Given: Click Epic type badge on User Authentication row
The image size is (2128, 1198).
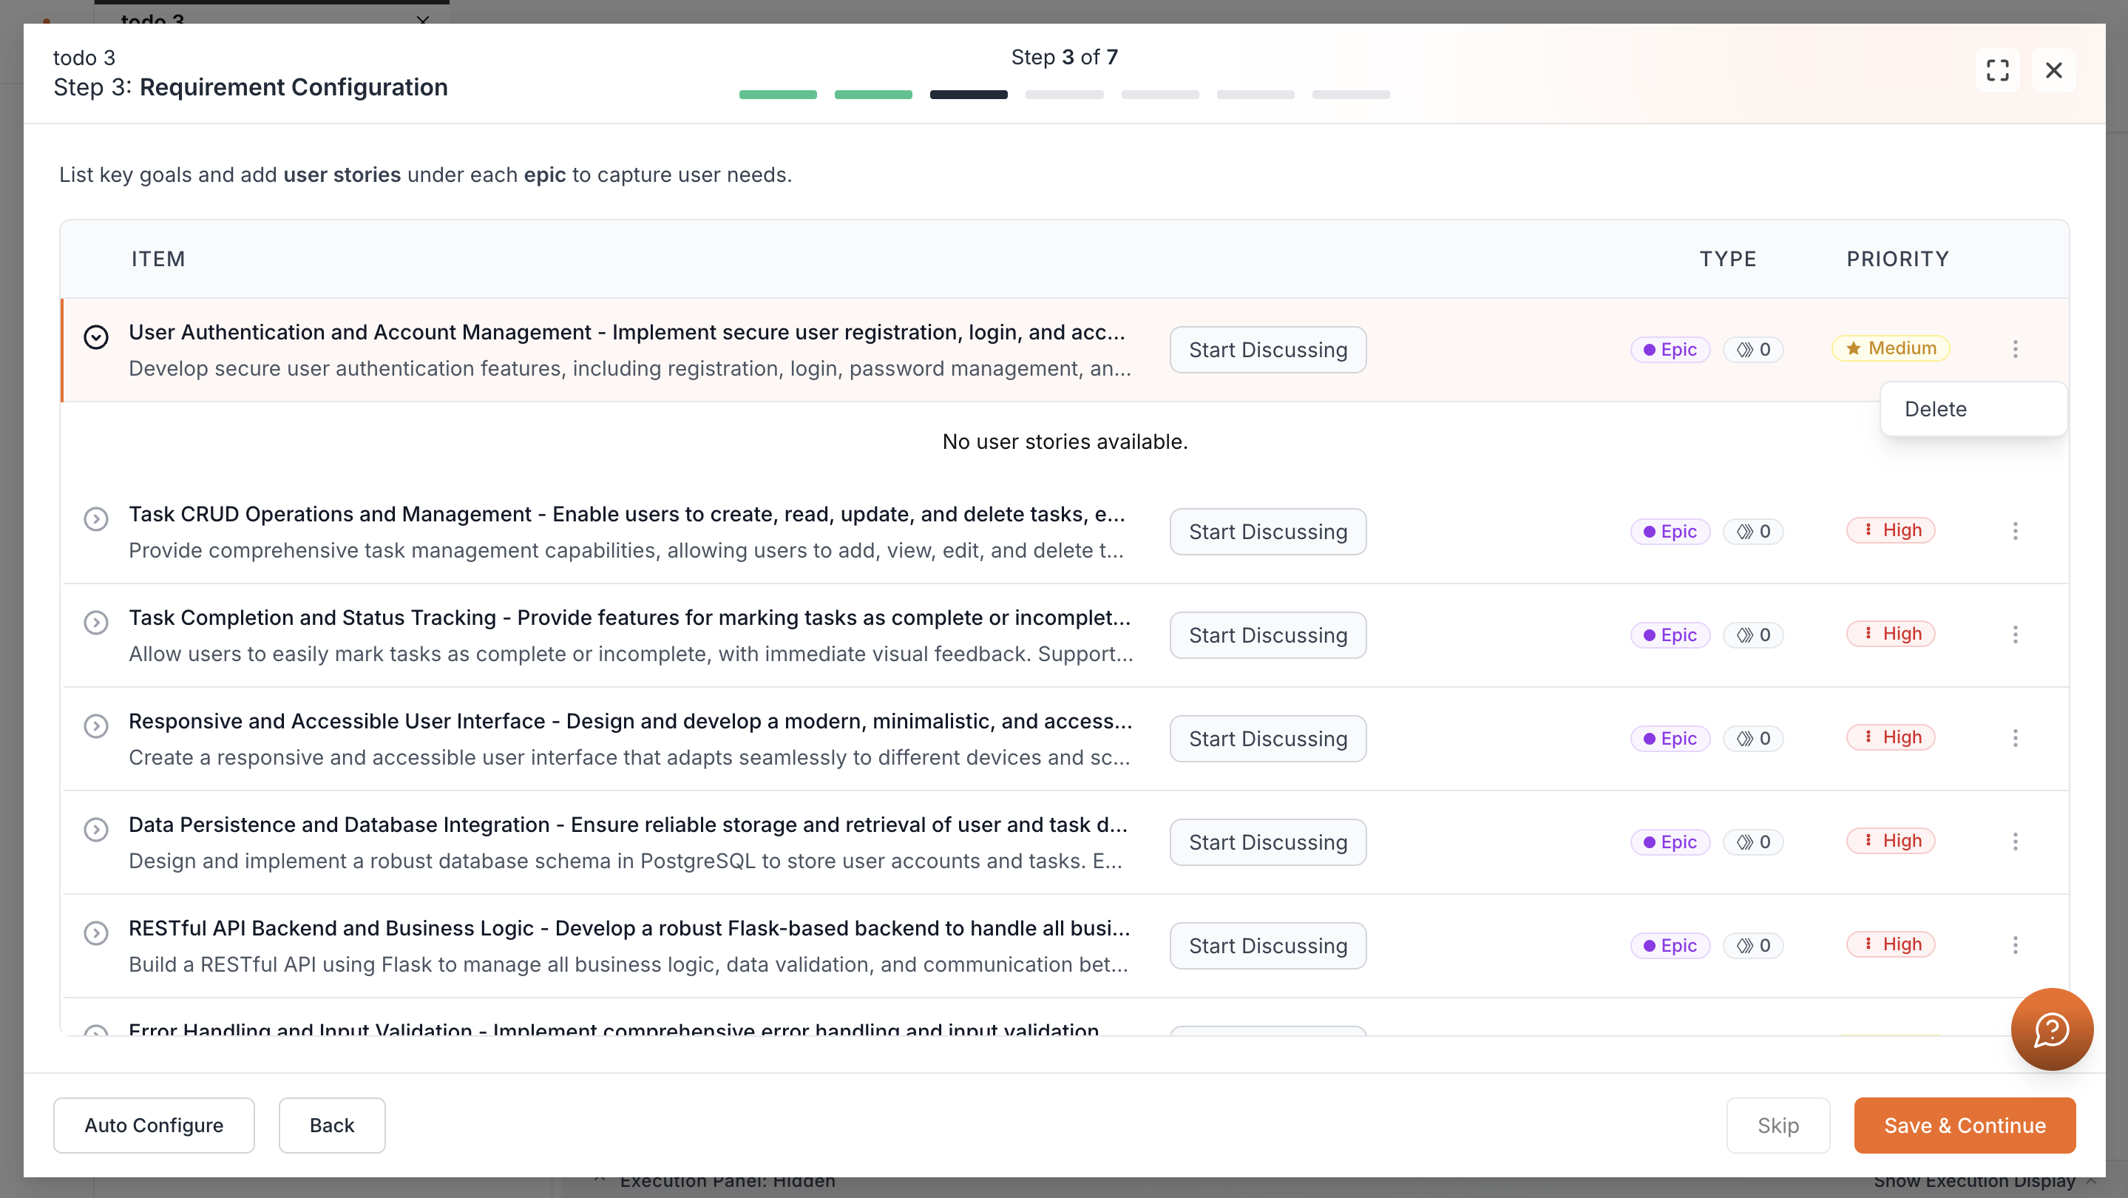Looking at the screenshot, I should click(1670, 350).
